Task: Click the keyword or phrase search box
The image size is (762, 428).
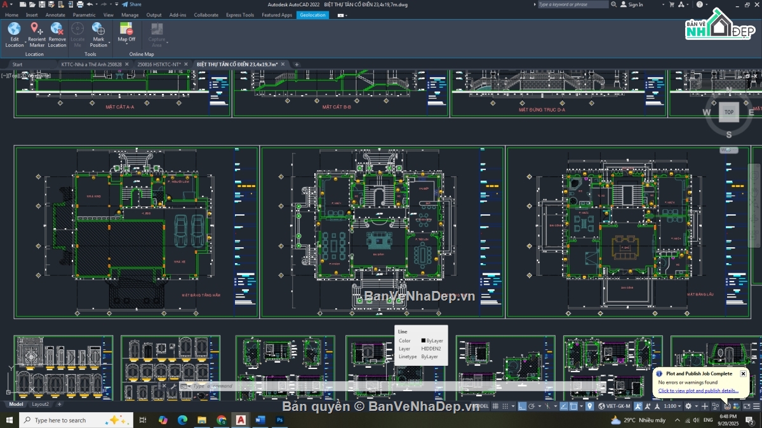Action: [572, 4]
